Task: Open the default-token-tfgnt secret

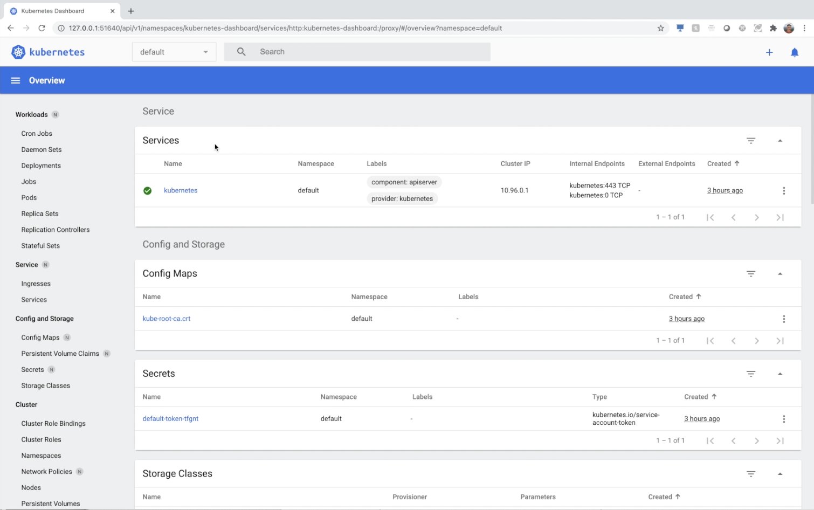Action: pyautogui.click(x=170, y=418)
